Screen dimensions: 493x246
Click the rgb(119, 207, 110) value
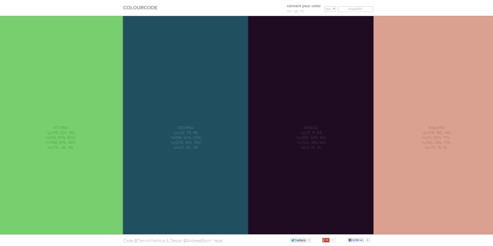60,133
